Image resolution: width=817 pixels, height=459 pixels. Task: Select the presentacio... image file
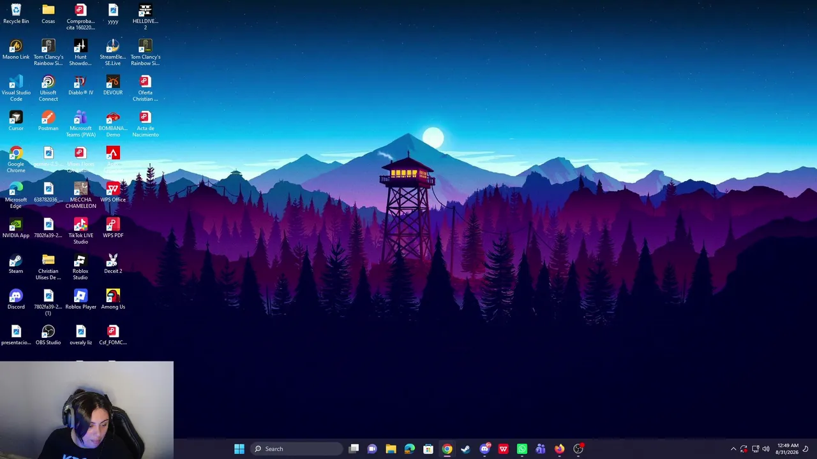coord(16,335)
